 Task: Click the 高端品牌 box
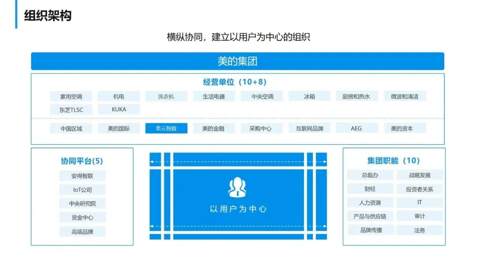point(82,231)
